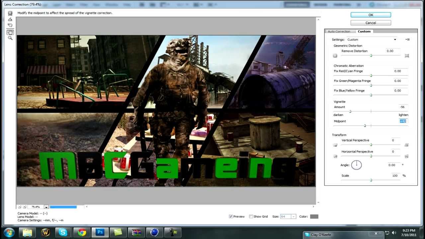This screenshot has height=239, width=425.
Task: Open Photoshop from the taskbar
Action: coord(100,232)
